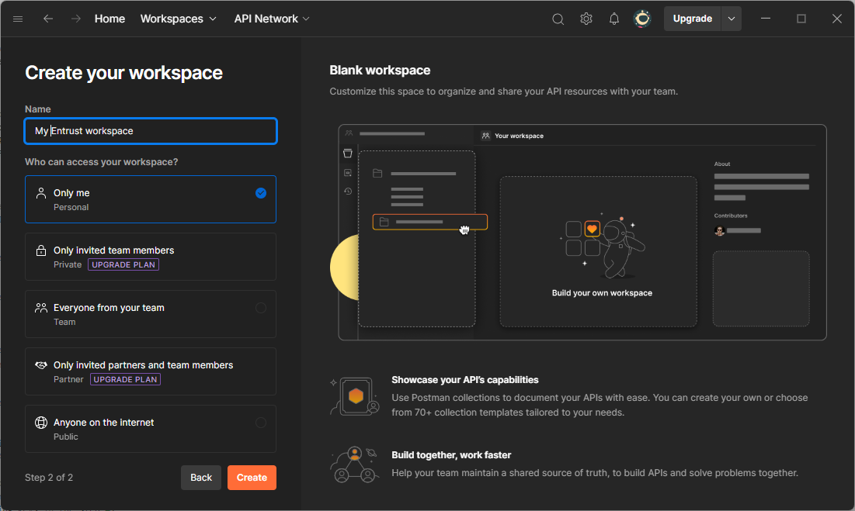Click the globe icon for public access
This screenshot has width=855, height=511.
click(x=41, y=423)
